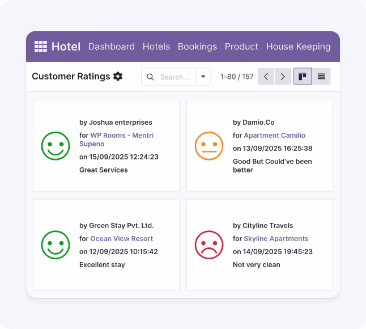Click date 'on 15/09/2025 12:24:23'
The height and width of the screenshot is (329, 366).
click(119, 157)
